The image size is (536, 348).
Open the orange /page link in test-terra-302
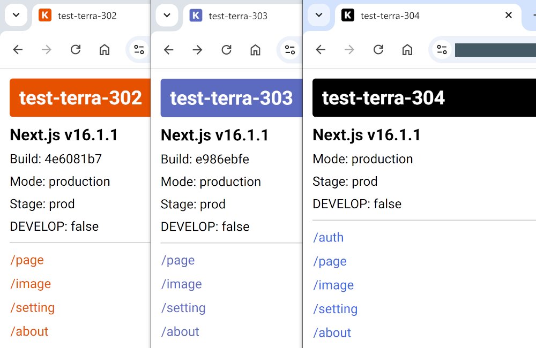27,260
